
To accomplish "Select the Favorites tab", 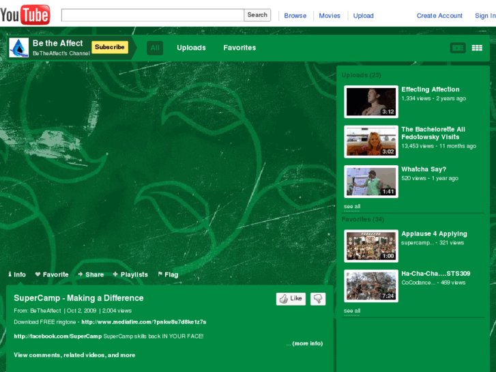I will 239,48.
